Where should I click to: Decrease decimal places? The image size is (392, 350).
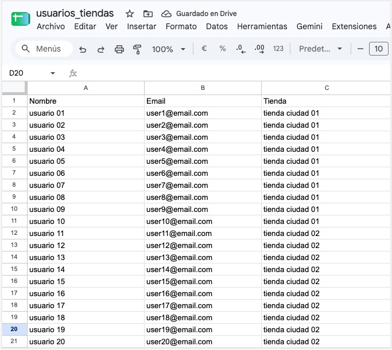pyautogui.click(x=240, y=49)
